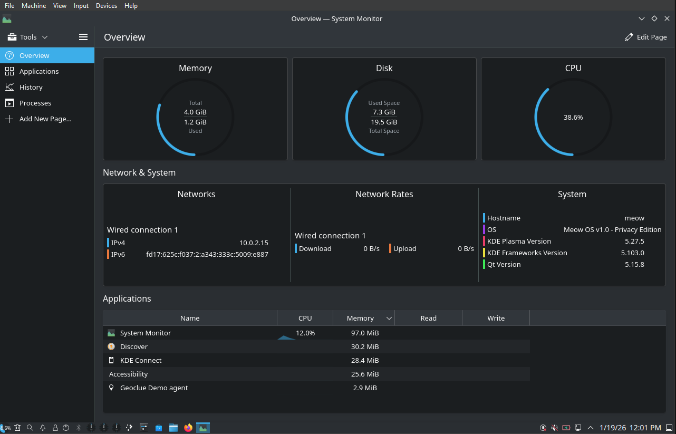
Task: Open the Tools dropdown chevron
Action: 45,37
